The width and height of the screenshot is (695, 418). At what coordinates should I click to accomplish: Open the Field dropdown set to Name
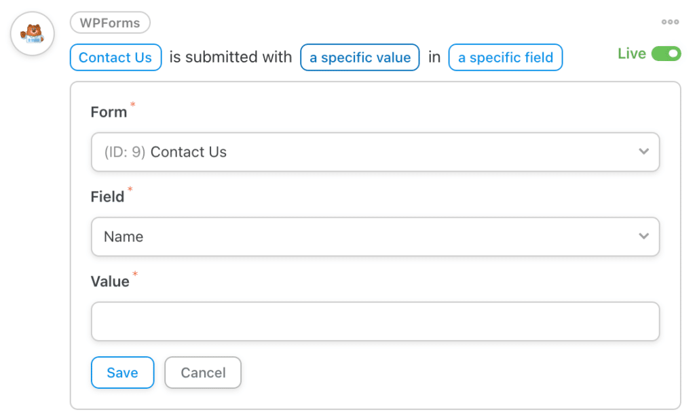tap(375, 236)
